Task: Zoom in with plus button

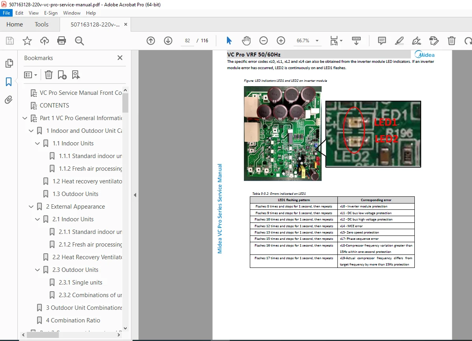Action: pyautogui.click(x=281, y=41)
